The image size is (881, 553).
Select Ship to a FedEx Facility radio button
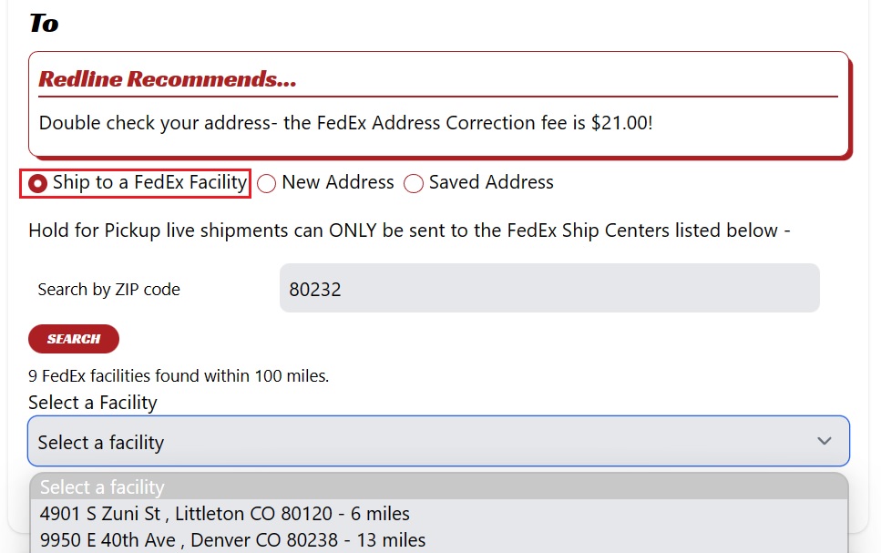(37, 183)
